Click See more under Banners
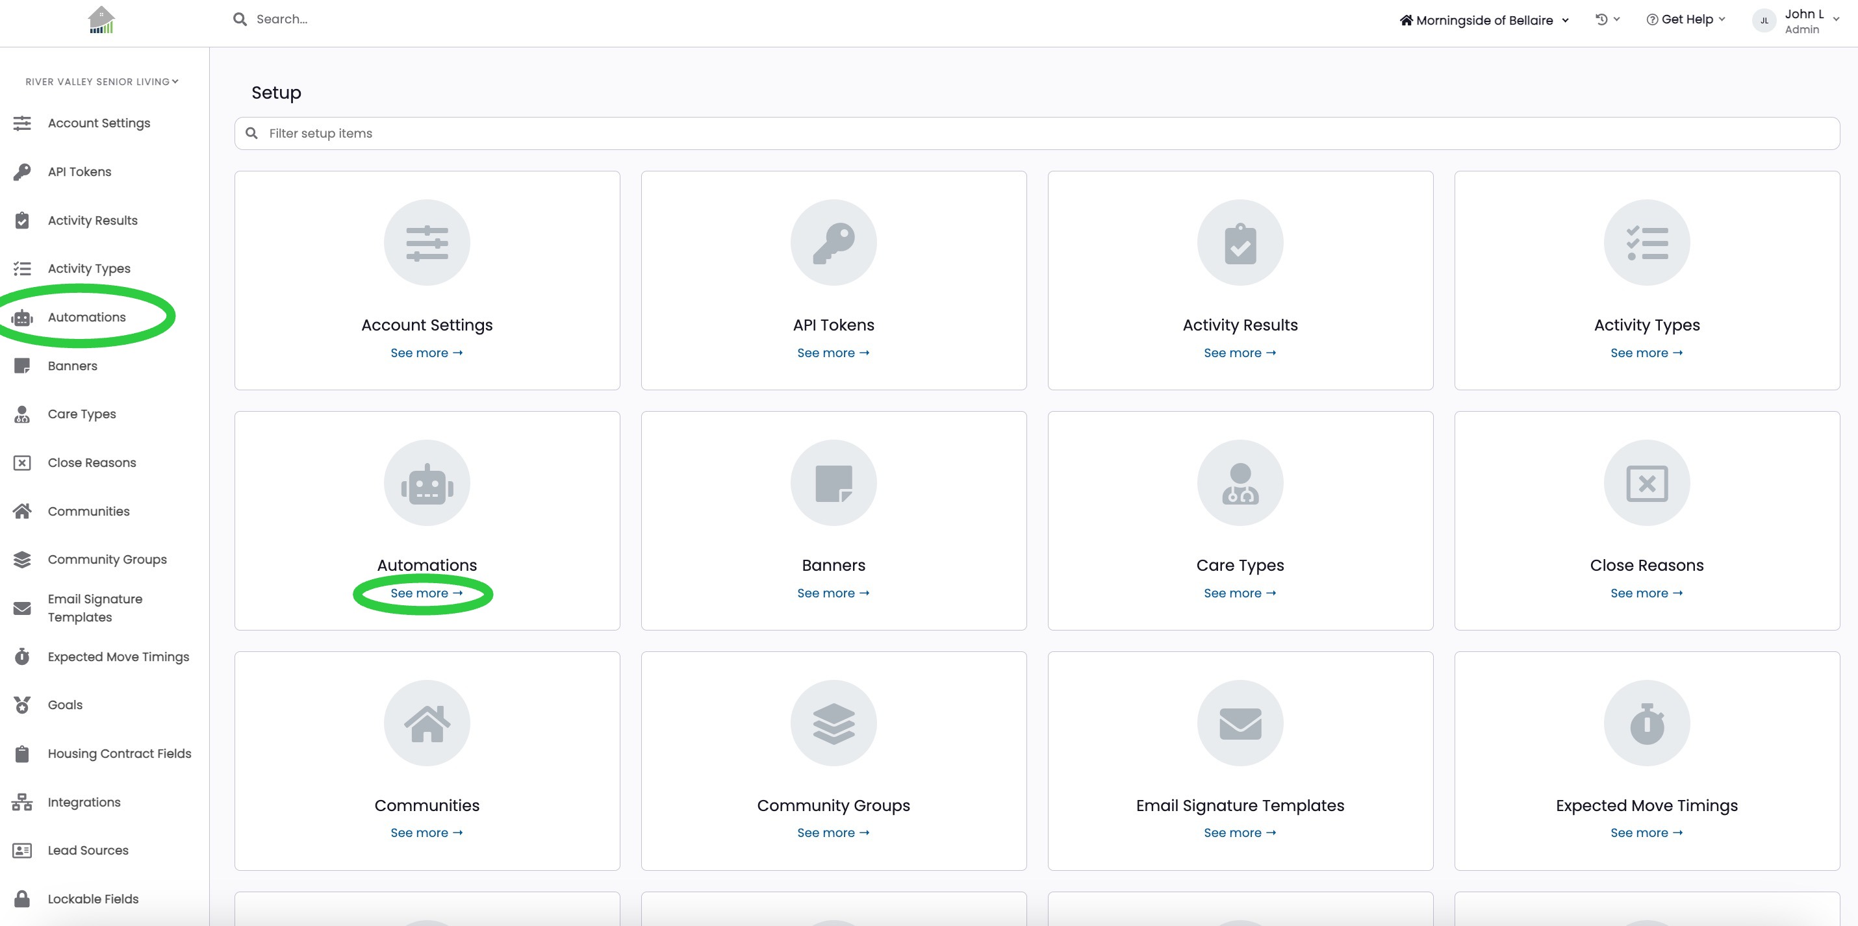Image resolution: width=1858 pixels, height=926 pixels. click(x=833, y=593)
